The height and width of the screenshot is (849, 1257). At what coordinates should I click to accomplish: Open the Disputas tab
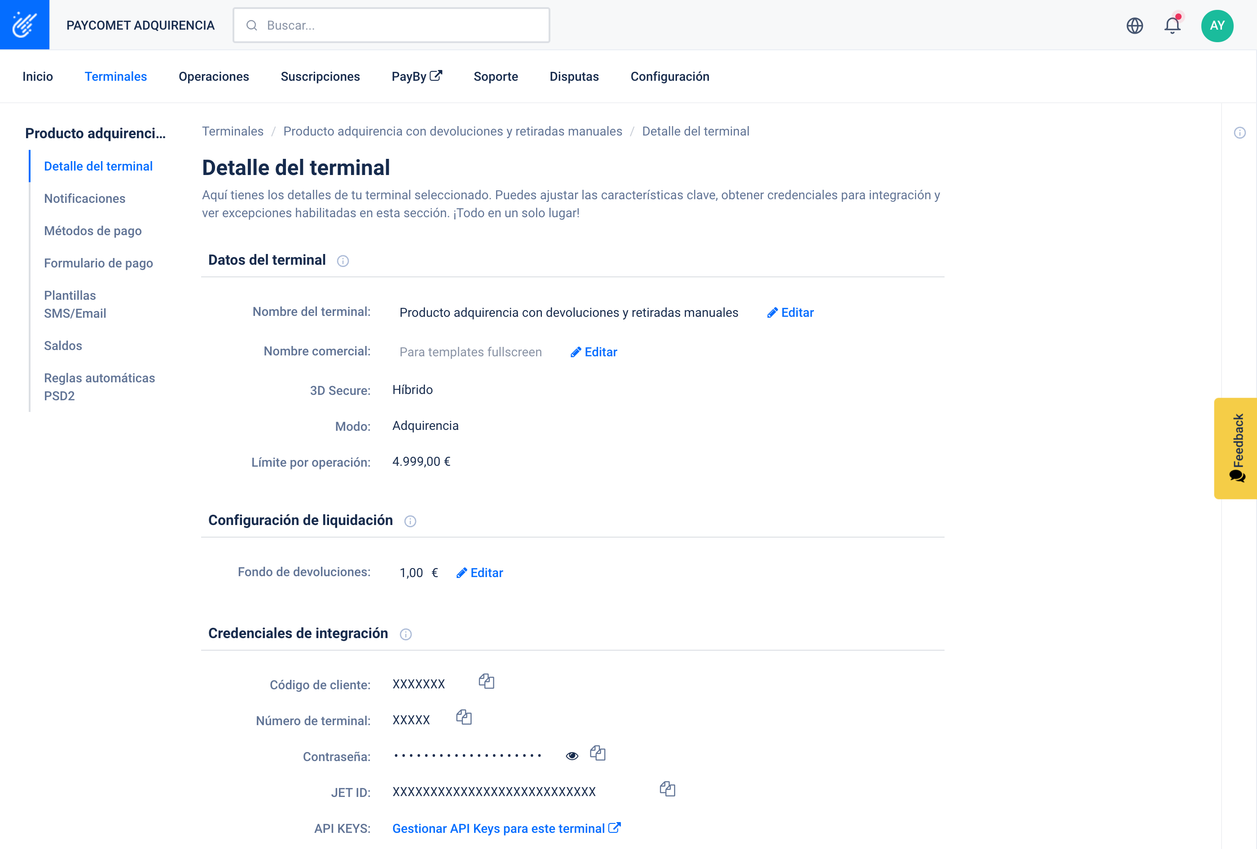click(x=574, y=76)
